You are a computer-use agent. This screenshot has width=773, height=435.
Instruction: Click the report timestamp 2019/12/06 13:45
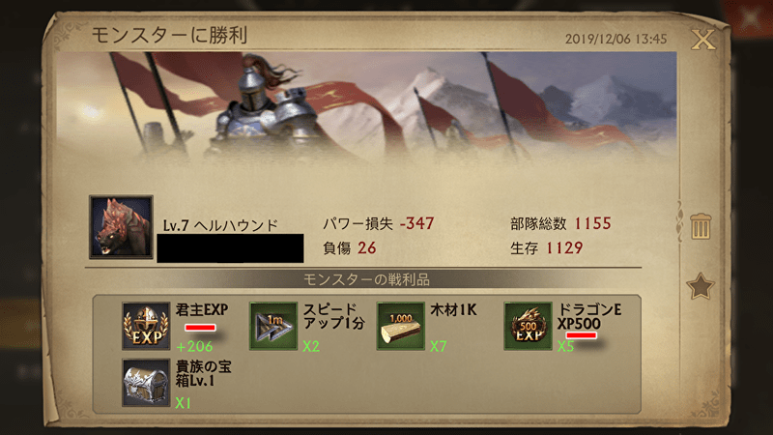click(x=616, y=39)
